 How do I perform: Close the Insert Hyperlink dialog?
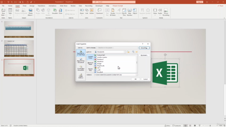point(148,44)
